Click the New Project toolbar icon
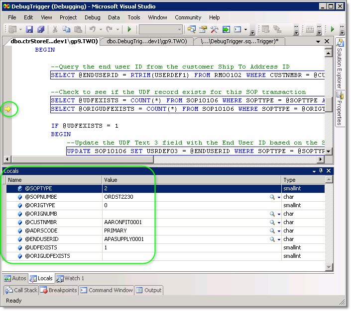This screenshot has width=351, height=311. click(13, 29)
